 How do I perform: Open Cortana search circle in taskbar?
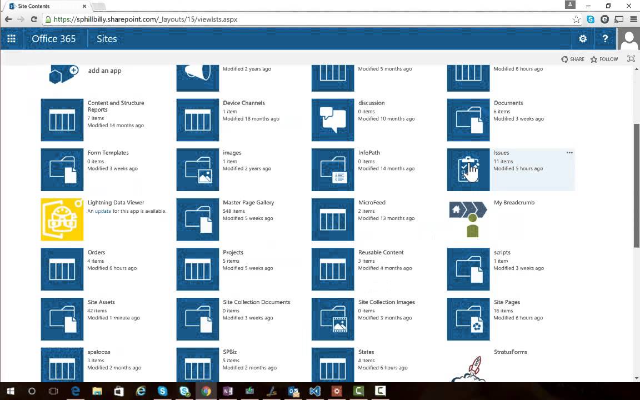pos(32,391)
